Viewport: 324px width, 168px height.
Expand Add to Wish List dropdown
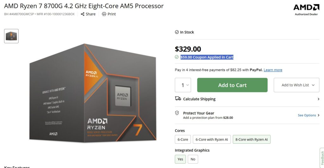(296, 85)
